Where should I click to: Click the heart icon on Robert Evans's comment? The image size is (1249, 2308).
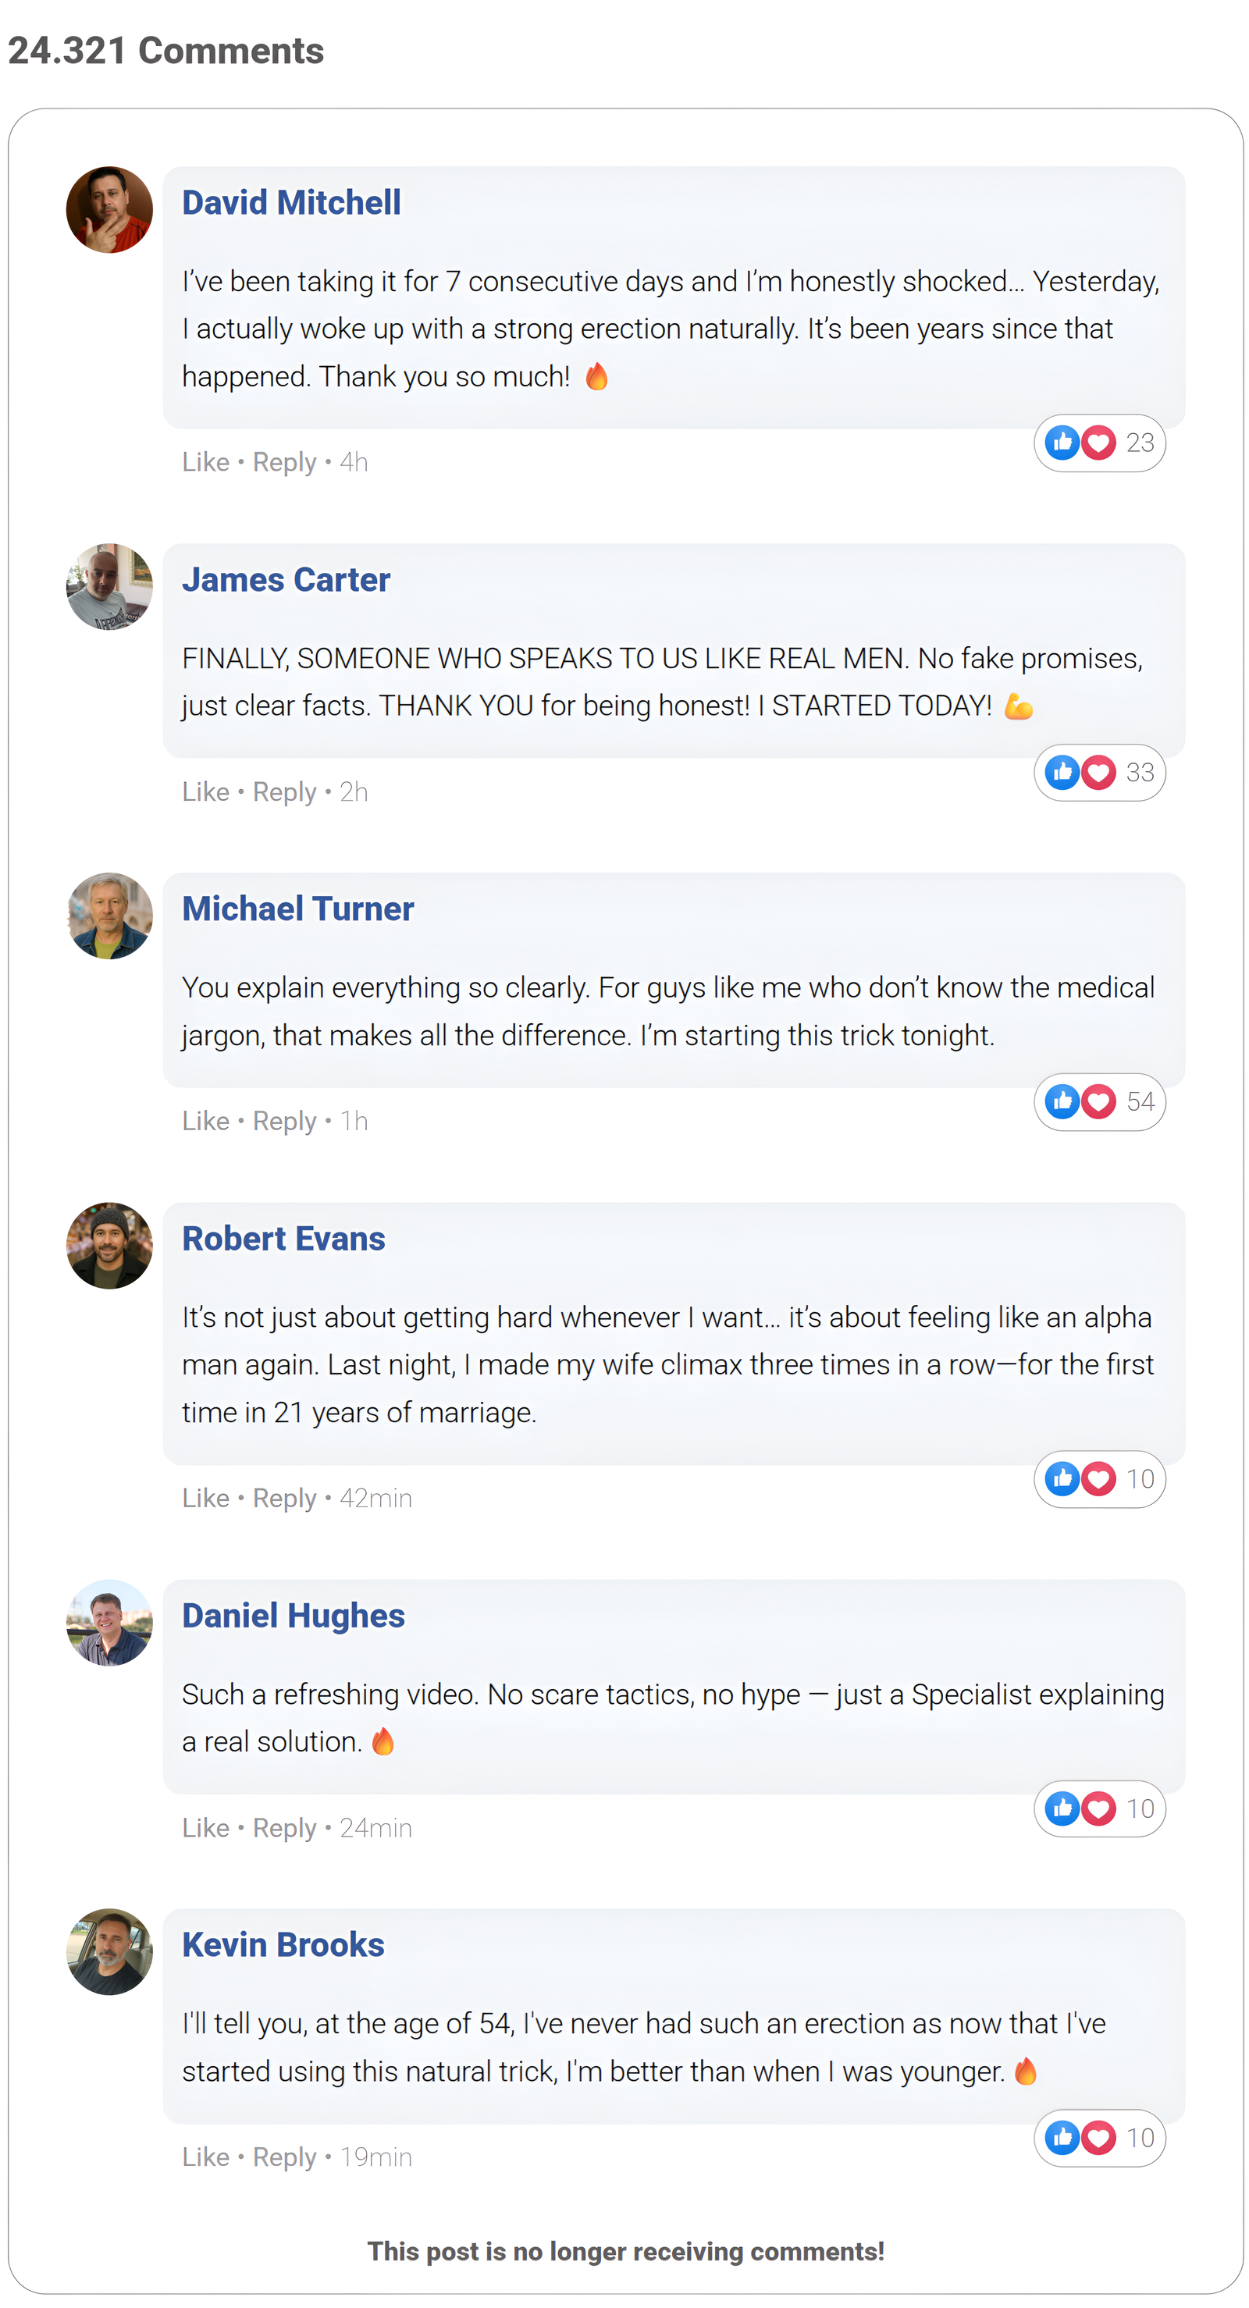click(1098, 1478)
